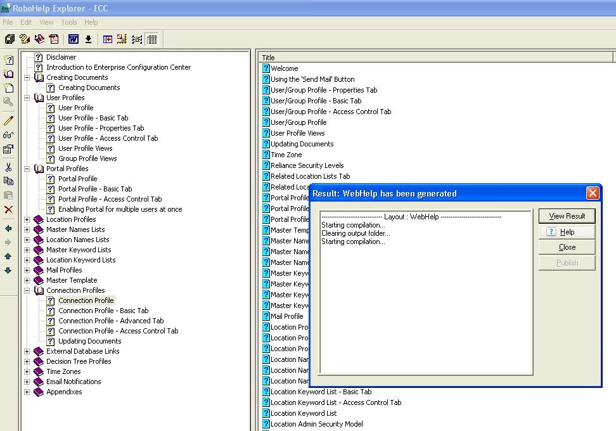Expand the Mail Profiles book
The image size is (616, 431).
point(27,270)
